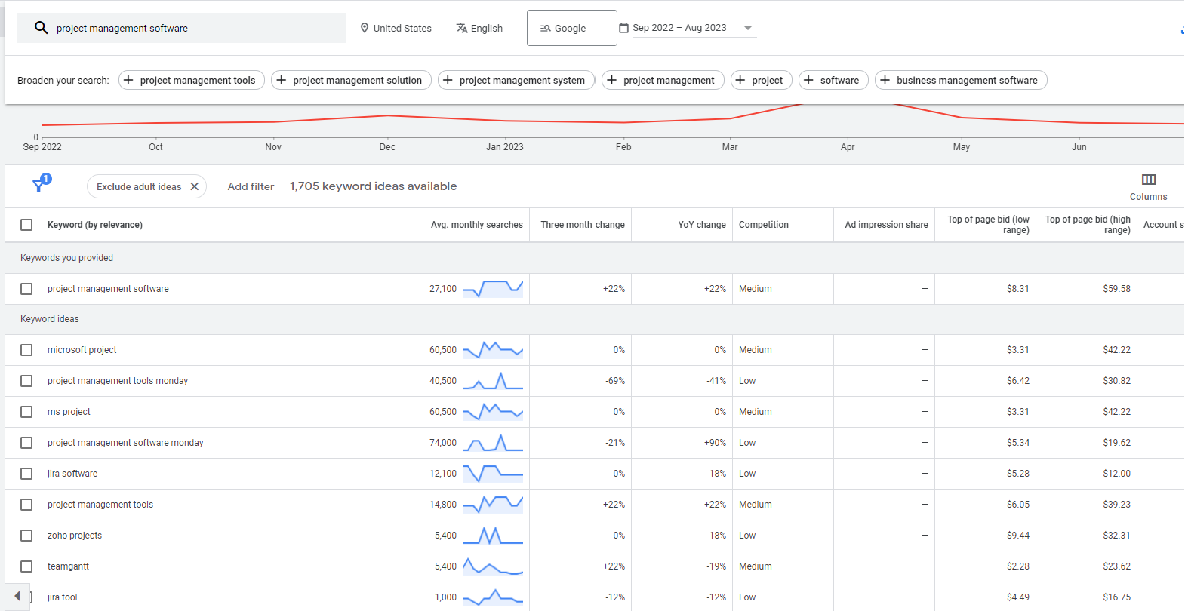Click the $59.58 high range bid value
Screen dimensions: 1185x611
click(1116, 289)
